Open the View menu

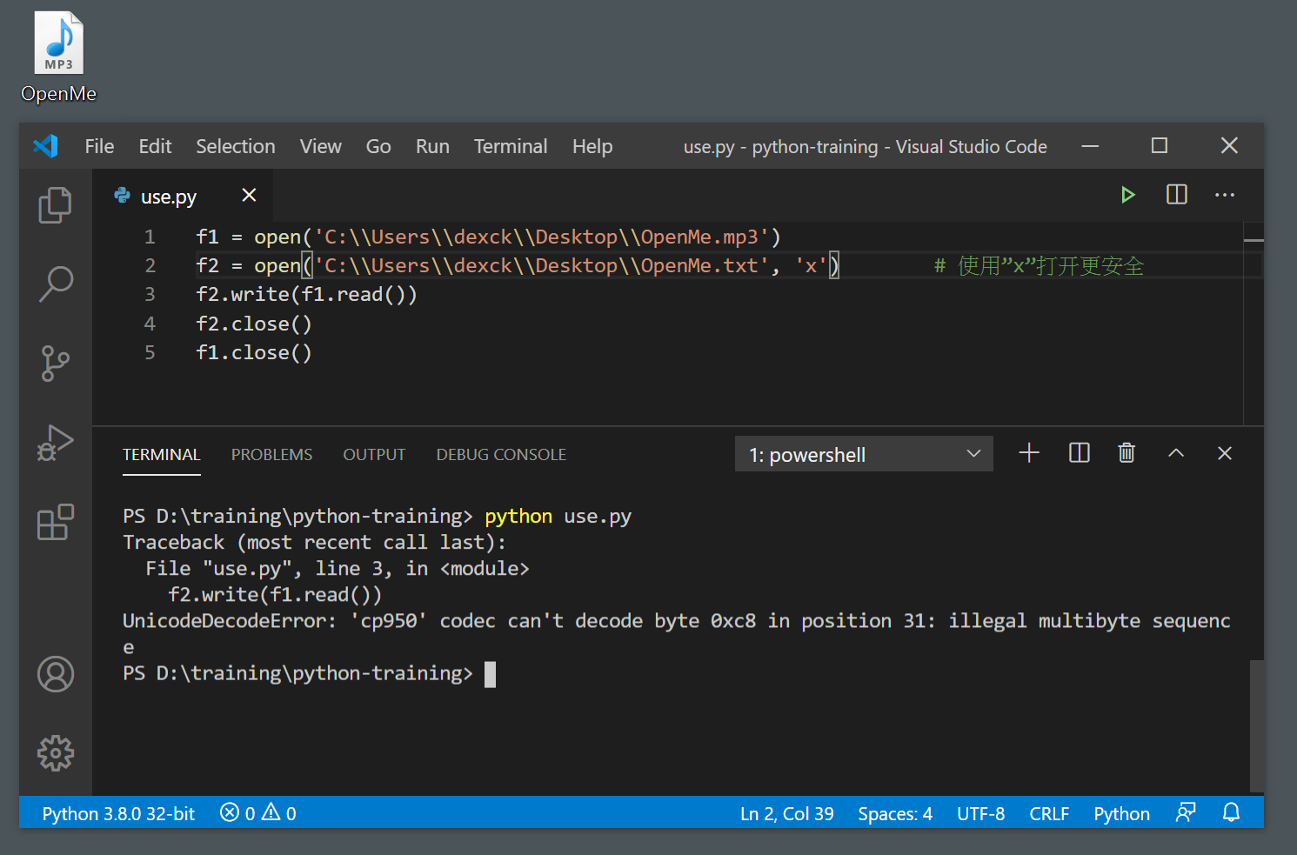coord(320,146)
